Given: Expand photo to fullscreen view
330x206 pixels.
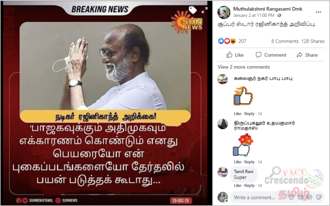Looking at the screenshot, I should [x=204, y=10].
